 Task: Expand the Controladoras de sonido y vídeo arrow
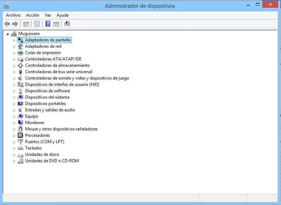pyautogui.click(x=14, y=78)
